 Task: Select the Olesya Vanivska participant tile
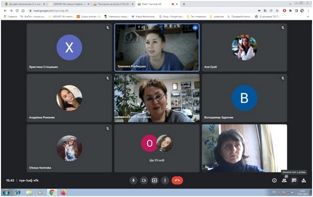69,148
